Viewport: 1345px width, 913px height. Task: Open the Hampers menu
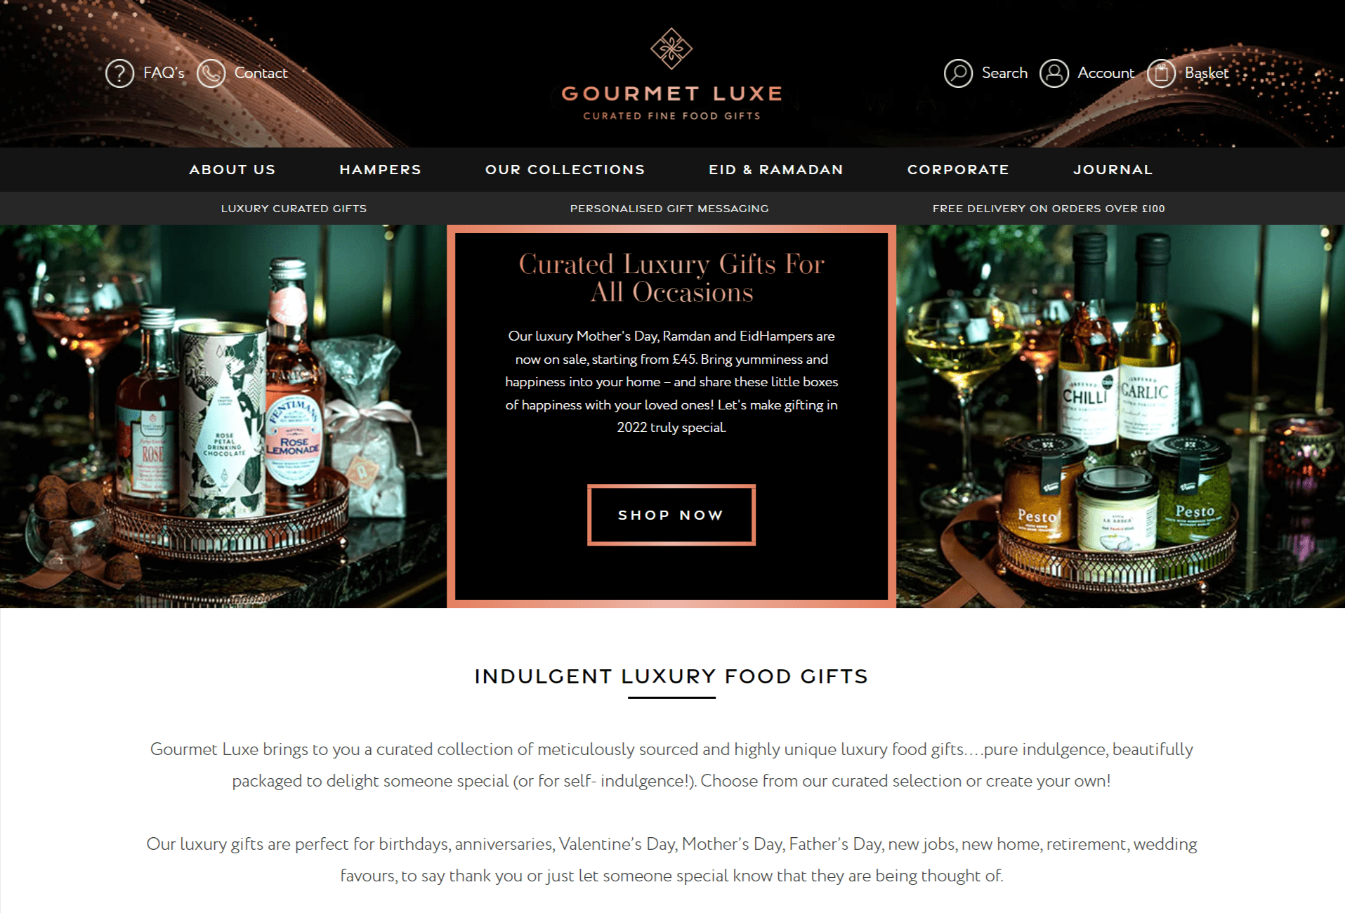point(380,169)
